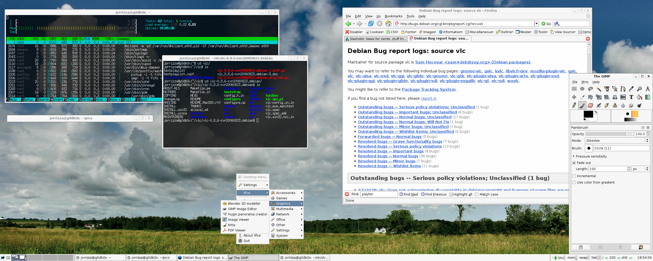The height and width of the screenshot is (261, 653).
Task: Click the report it link
Action: 428,98
